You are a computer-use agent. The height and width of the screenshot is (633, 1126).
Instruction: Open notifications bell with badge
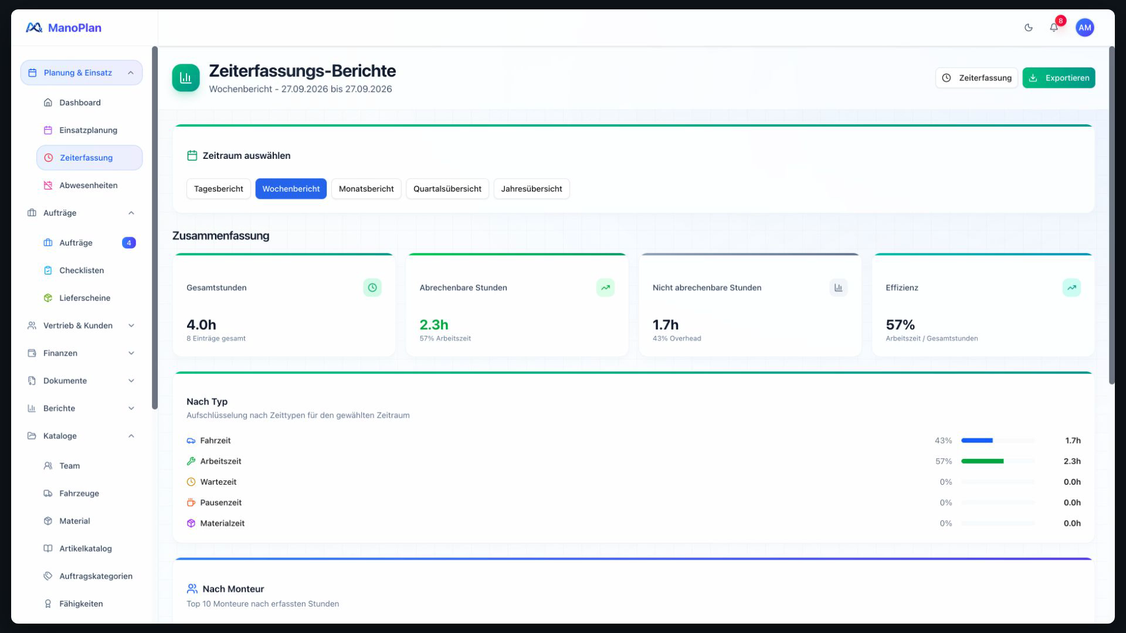[1054, 27]
